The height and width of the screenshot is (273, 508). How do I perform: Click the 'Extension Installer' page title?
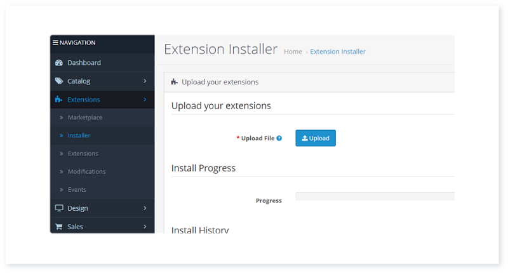click(x=220, y=50)
